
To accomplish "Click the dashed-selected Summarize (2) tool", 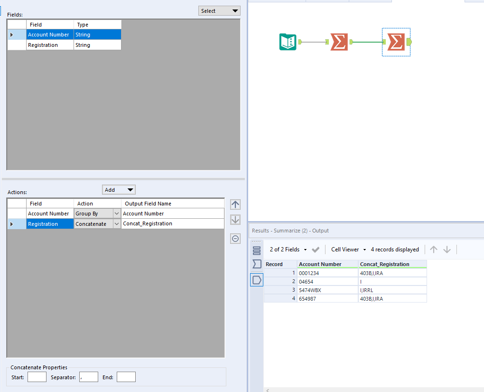I will (x=395, y=42).
